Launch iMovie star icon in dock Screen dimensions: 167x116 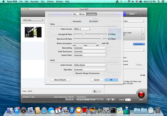click(x=99, y=110)
